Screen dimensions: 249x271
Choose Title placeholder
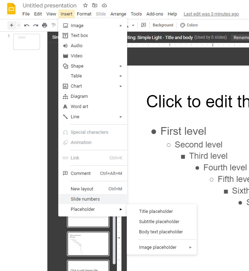162,212
